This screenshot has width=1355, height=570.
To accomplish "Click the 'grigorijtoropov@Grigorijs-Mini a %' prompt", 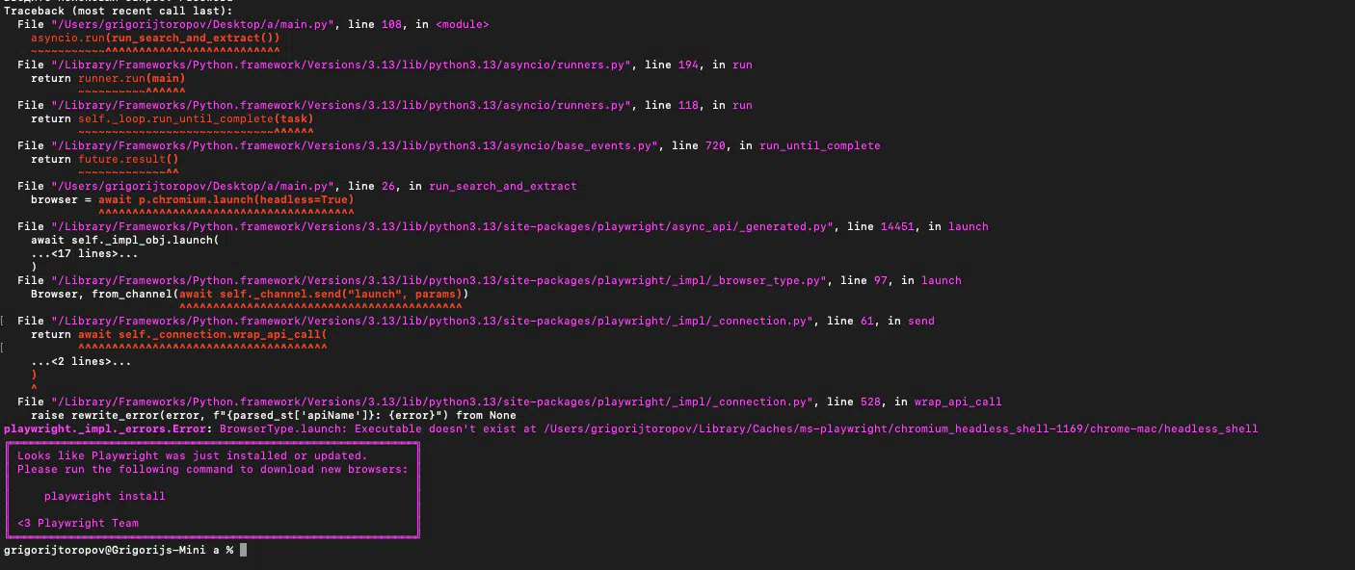I will click(x=119, y=550).
